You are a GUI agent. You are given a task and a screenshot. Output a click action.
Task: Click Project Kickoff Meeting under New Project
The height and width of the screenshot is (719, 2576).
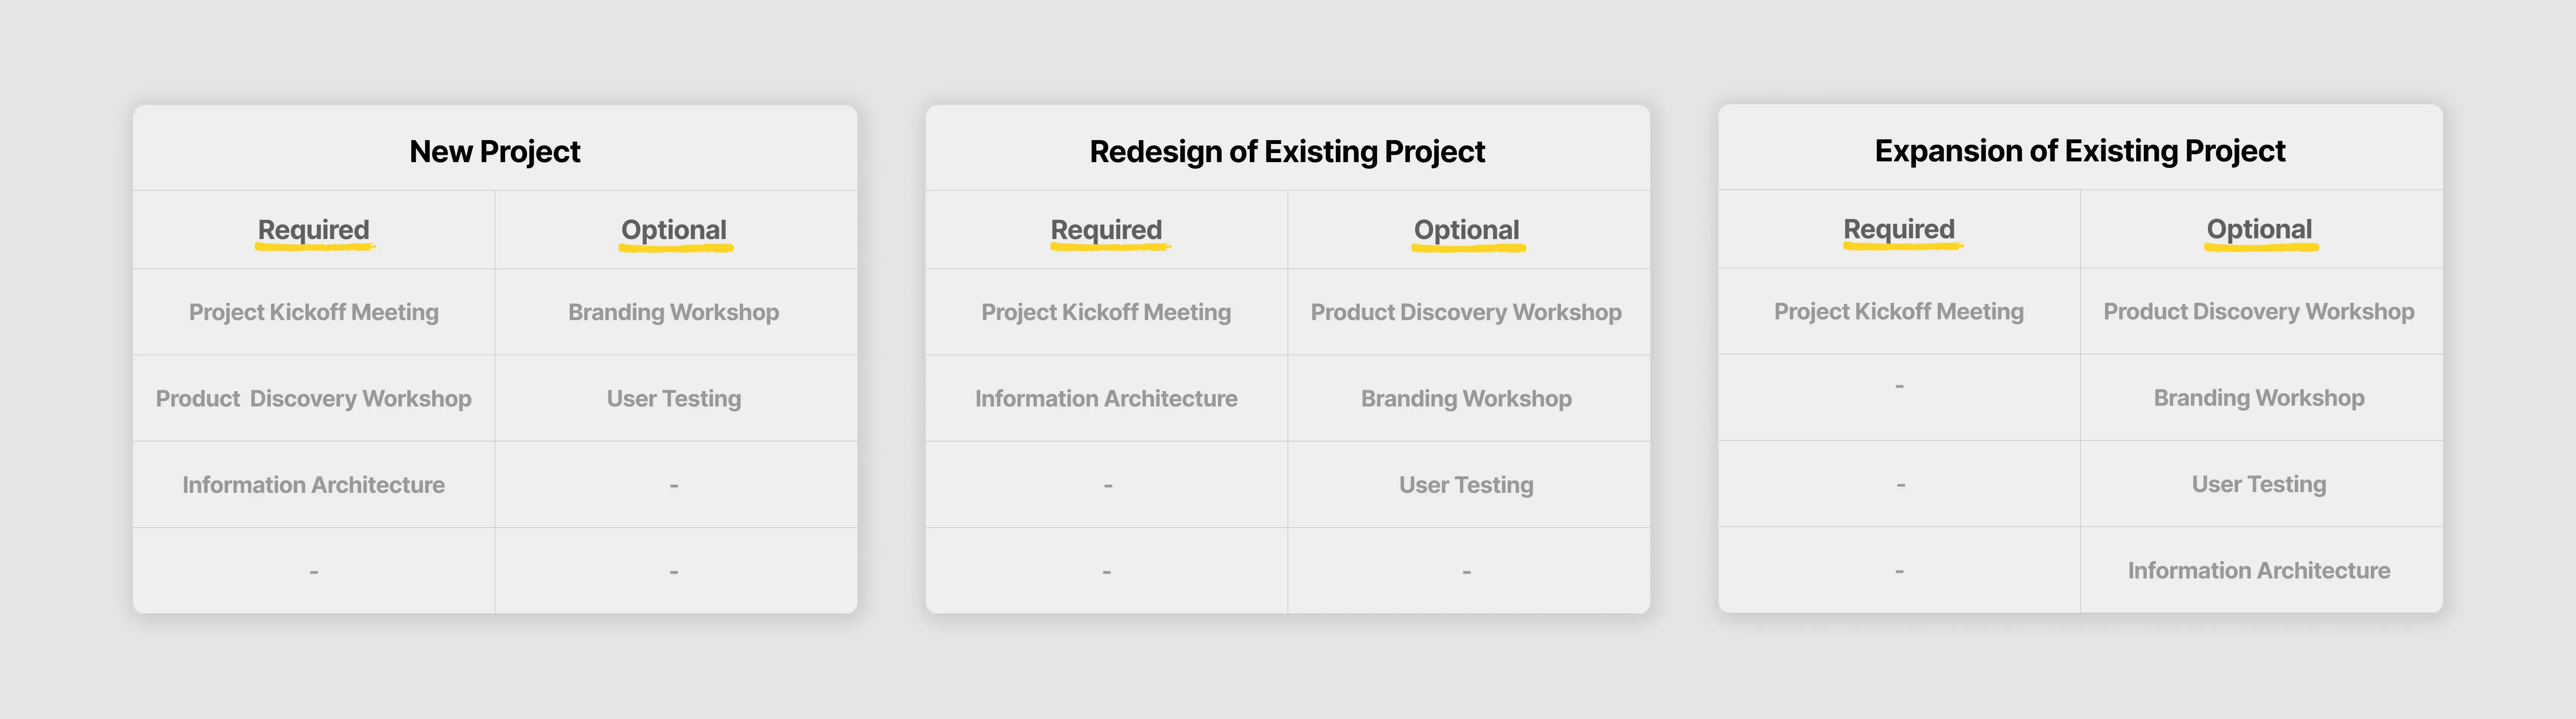pos(313,312)
